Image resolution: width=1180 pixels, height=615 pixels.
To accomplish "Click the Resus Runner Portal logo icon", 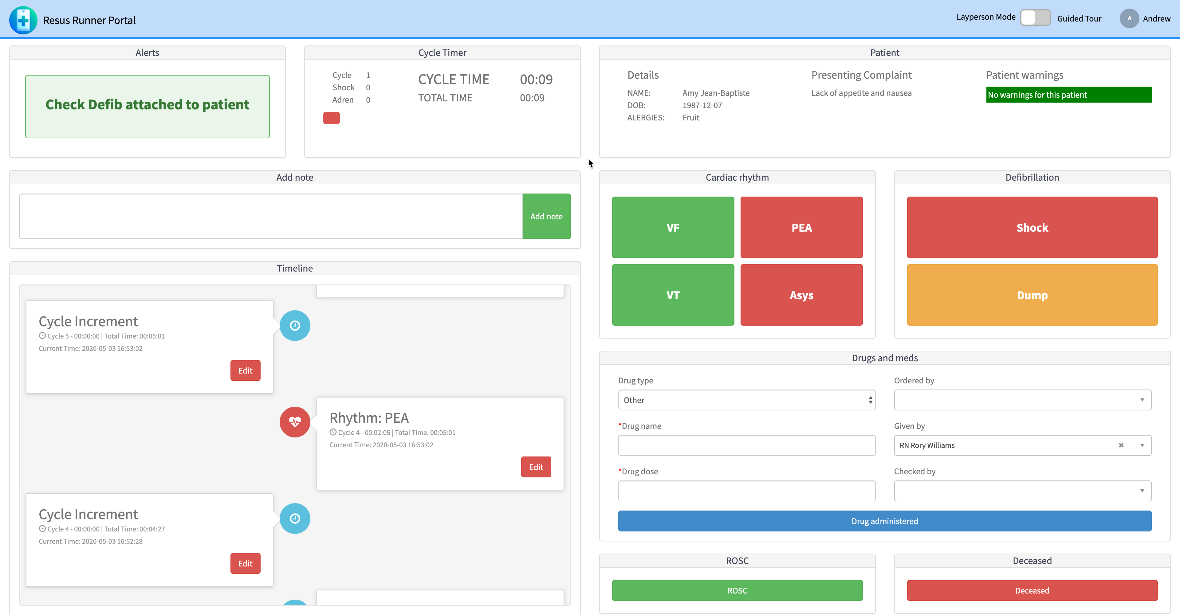I will coord(23,20).
